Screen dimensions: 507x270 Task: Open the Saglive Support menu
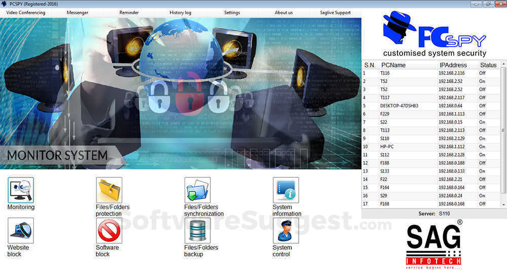pyautogui.click(x=335, y=13)
